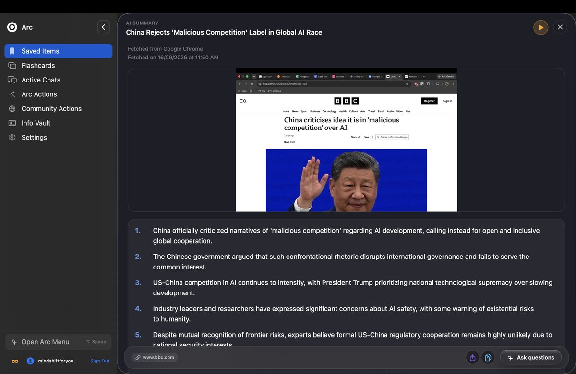
Task: Open Active Chats
Action: (x=59, y=80)
